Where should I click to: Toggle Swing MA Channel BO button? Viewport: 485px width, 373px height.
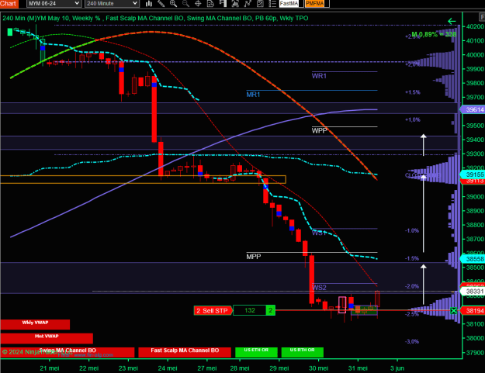click(x=68, y=352)
